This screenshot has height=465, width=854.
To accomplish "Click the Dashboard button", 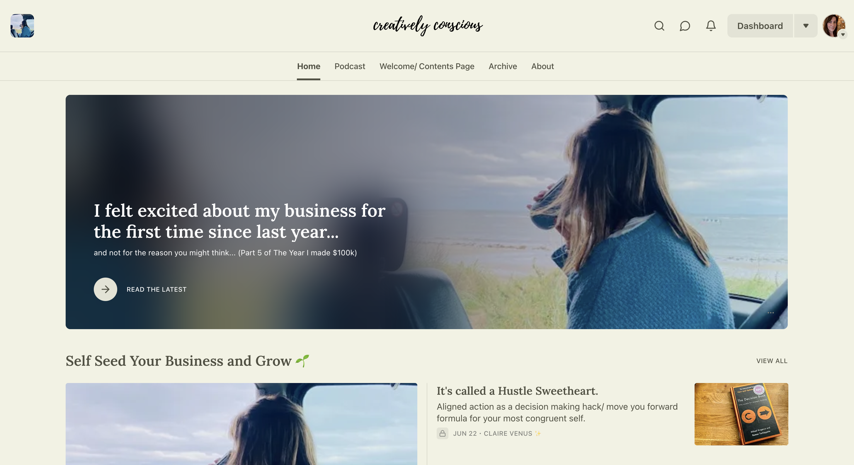I will click(x=760, y=26).
